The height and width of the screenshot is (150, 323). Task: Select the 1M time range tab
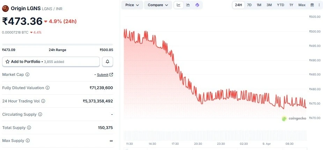pos(259,5)
